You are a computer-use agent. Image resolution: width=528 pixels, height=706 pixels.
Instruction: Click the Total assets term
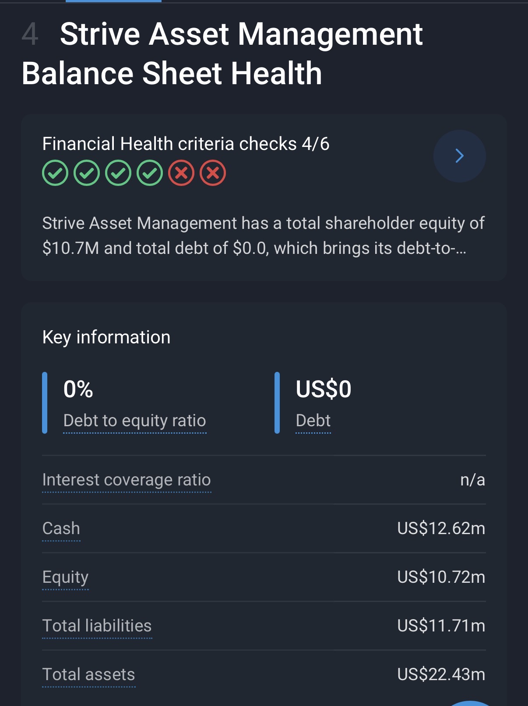point(89,674)
